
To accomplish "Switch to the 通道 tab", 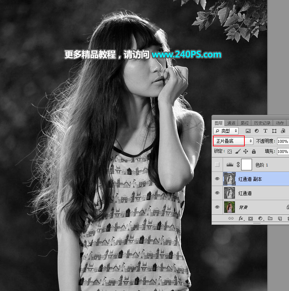I will 231,123.
